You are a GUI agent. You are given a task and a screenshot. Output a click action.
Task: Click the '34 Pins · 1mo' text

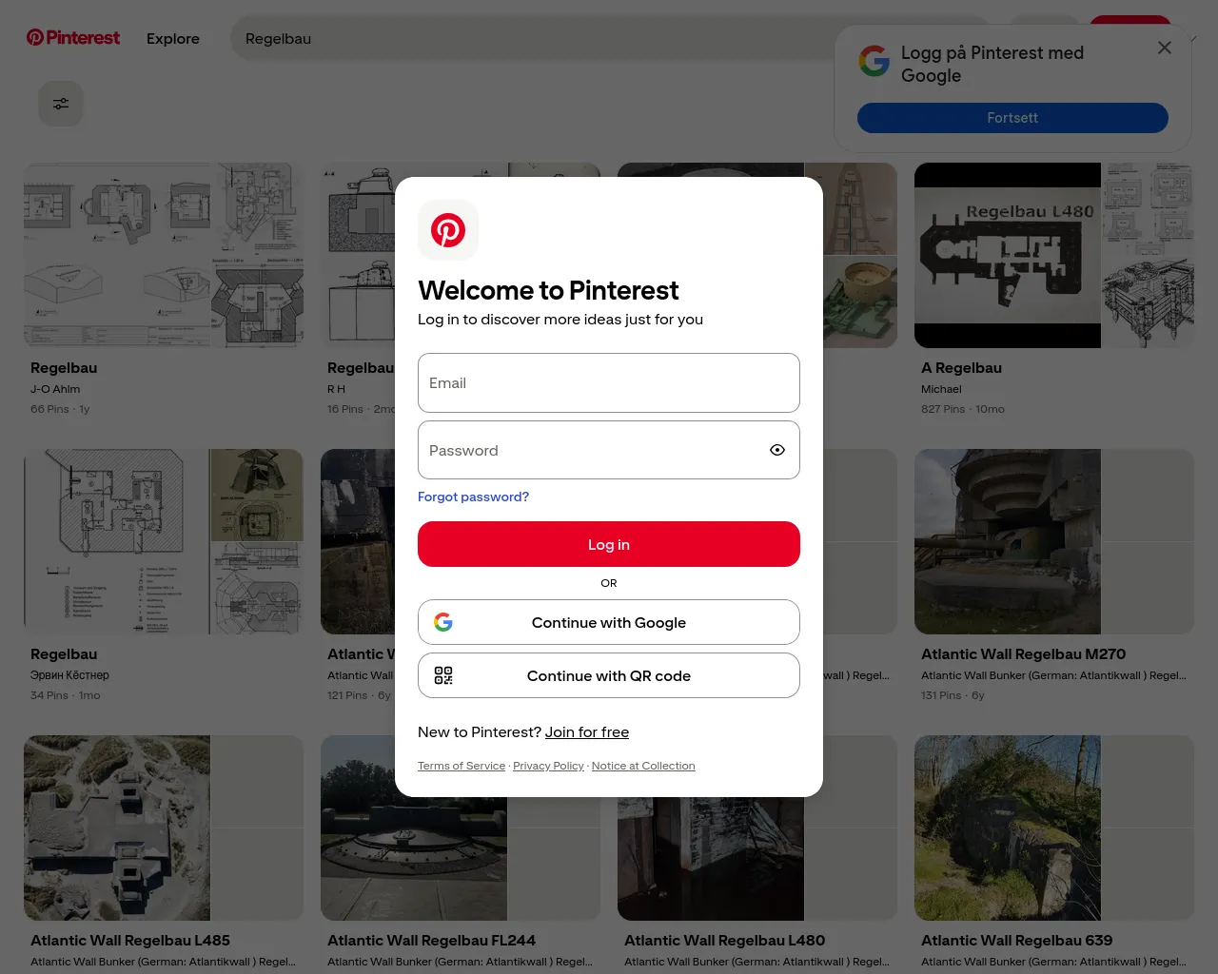point(66,695)
